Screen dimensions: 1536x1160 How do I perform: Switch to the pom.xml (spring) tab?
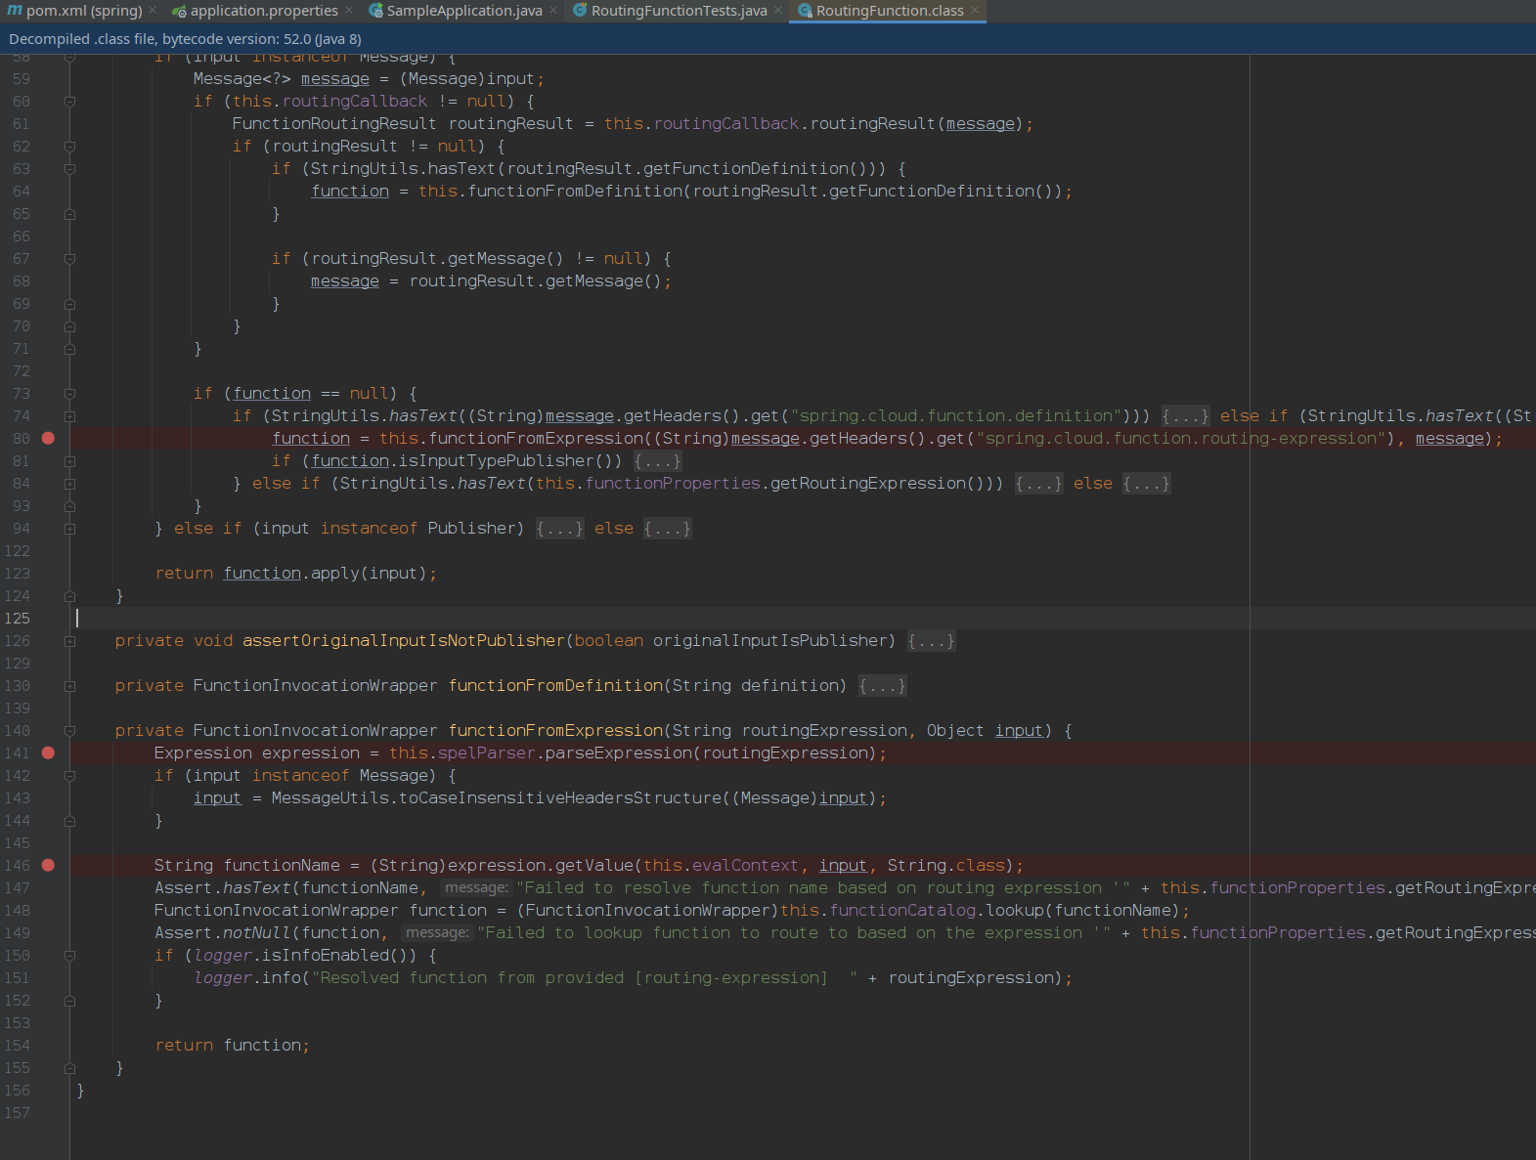(75, 11)
